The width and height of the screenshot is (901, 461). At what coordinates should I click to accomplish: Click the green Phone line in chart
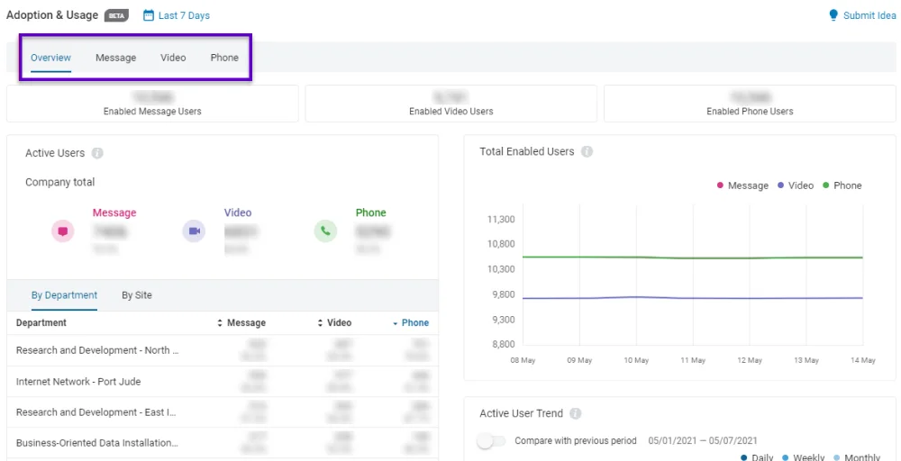pyautogui.click(x=692, y=258)
